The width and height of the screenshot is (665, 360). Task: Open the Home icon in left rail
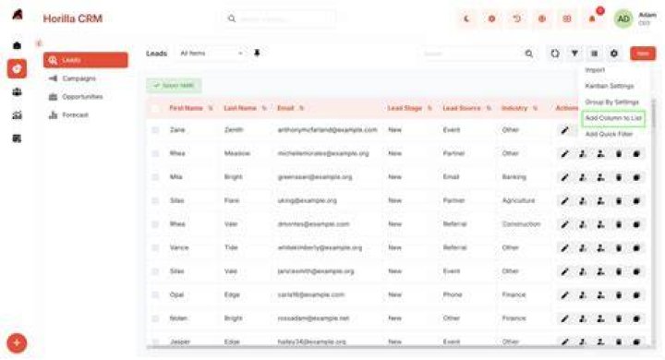coord(17,45)
